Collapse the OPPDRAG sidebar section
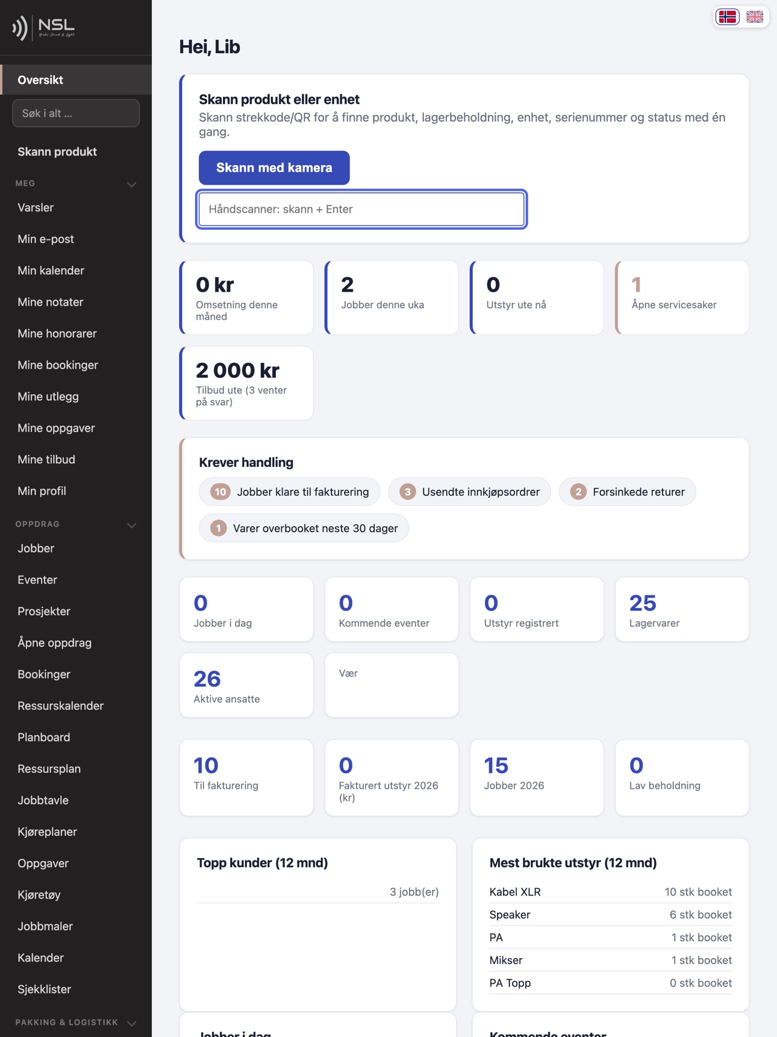The height and width of the screenshot is (1037, 777). pos(131,525)
